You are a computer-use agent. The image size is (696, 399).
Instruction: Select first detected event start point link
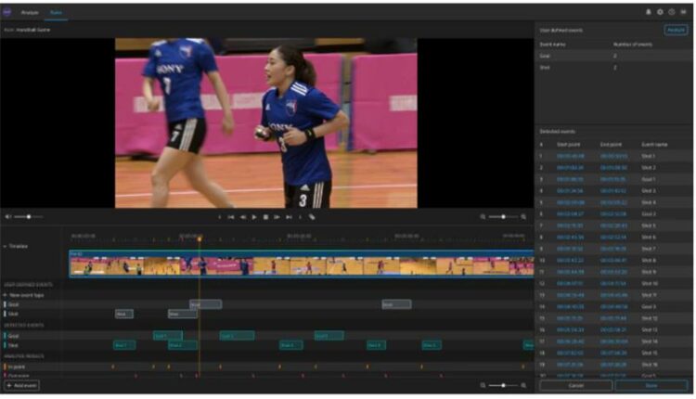570,156
